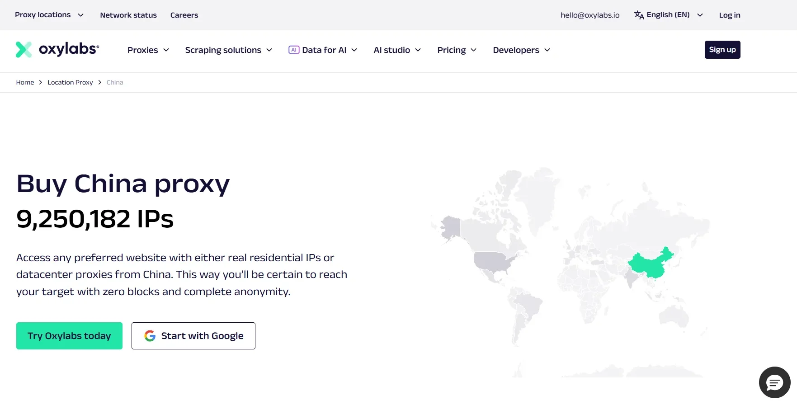The image size is (797, 405).
Task: Open the live chat bubble icon
Action: 774,382
